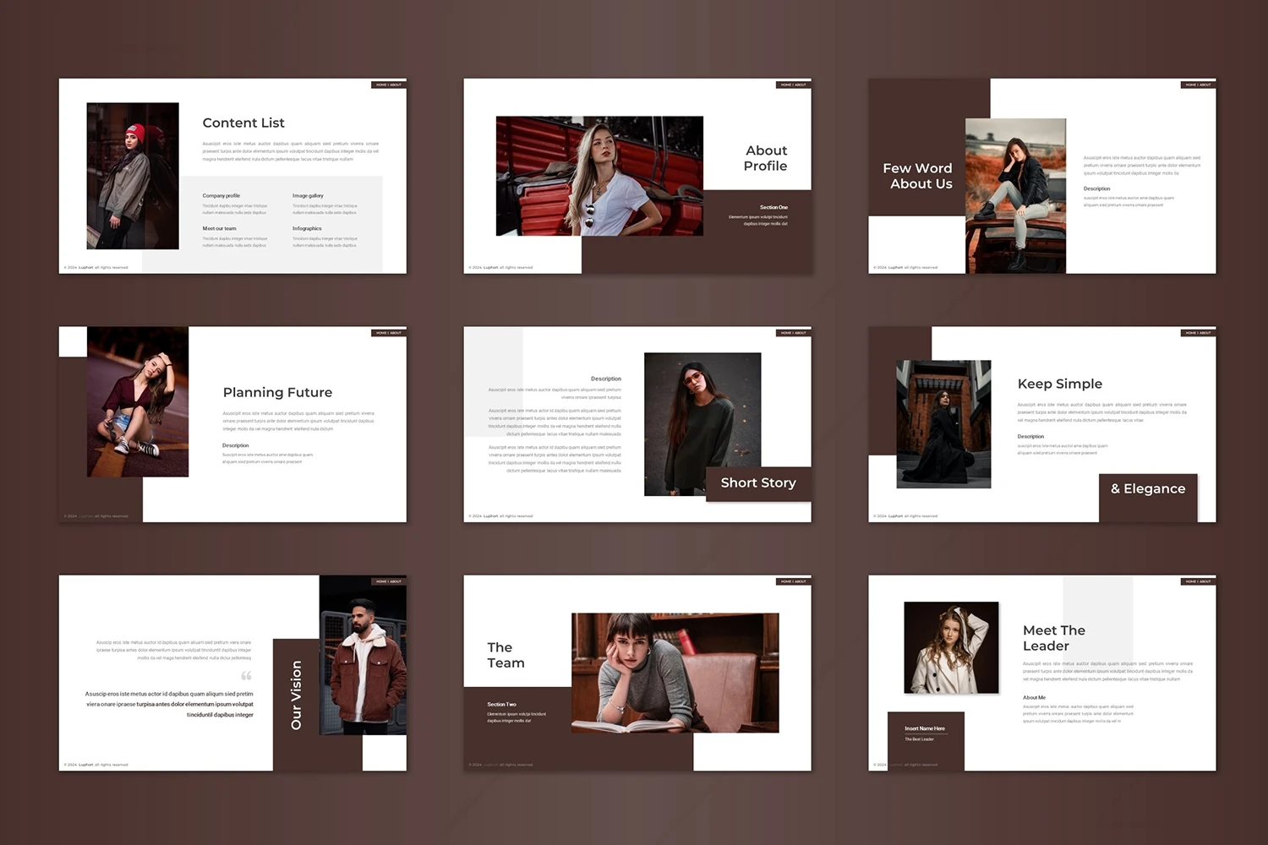The image size is (1268, 845).
Task: Select the "Infographics" content entry
Action: (x=307, y=229)
